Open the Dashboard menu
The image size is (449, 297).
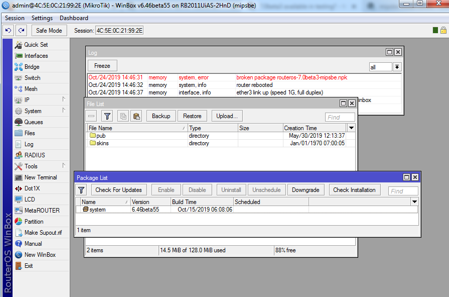(x=74, y=18)
